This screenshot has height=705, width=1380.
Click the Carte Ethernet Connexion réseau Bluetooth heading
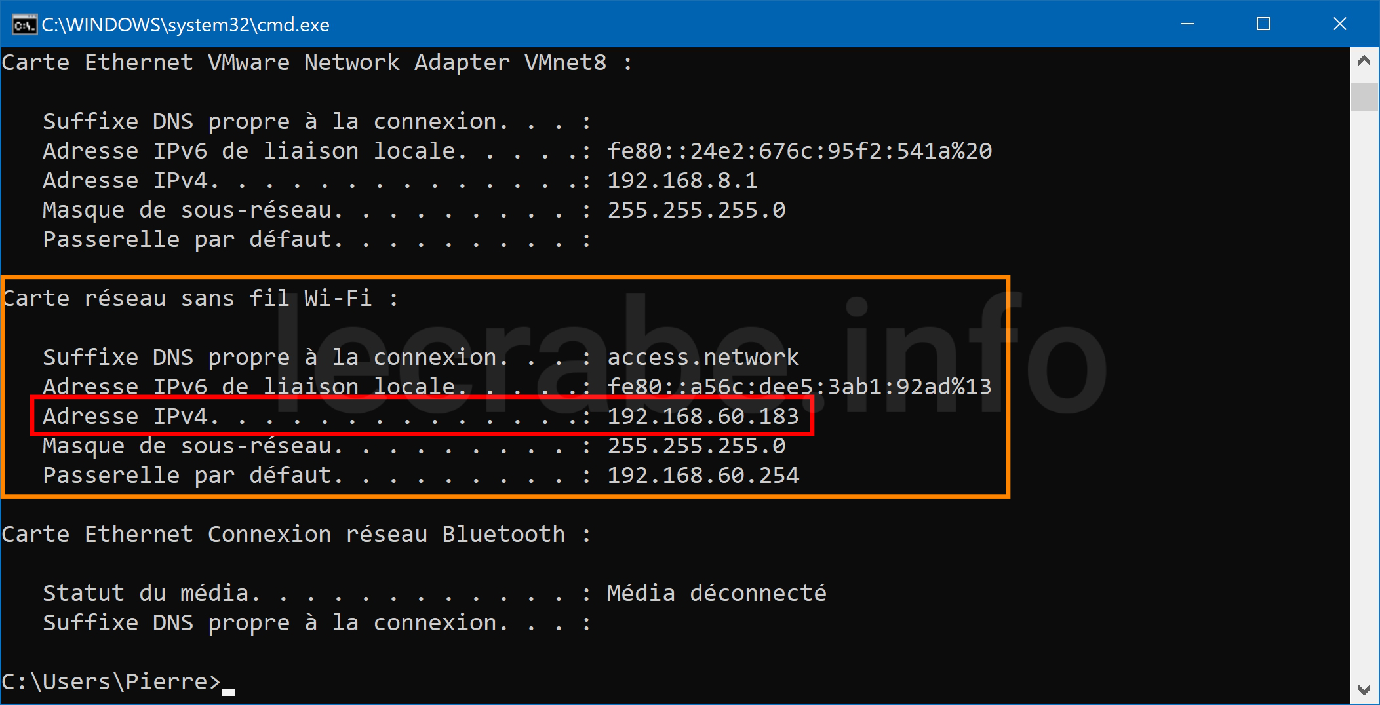pos(296,534)
